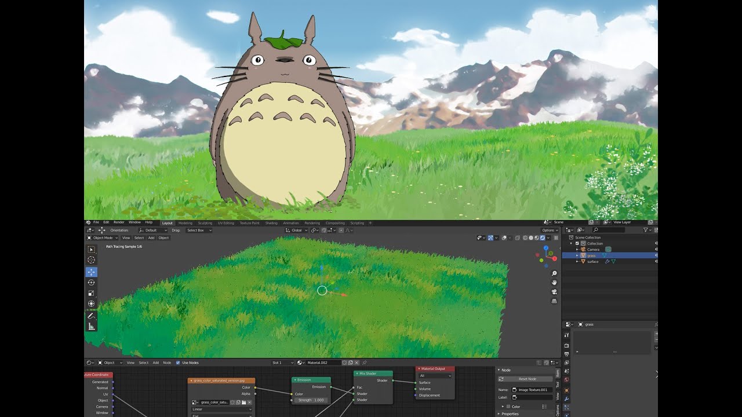The image size is (742, 417).
Task: Activate the Scale tool
Action: pos(92,293)
